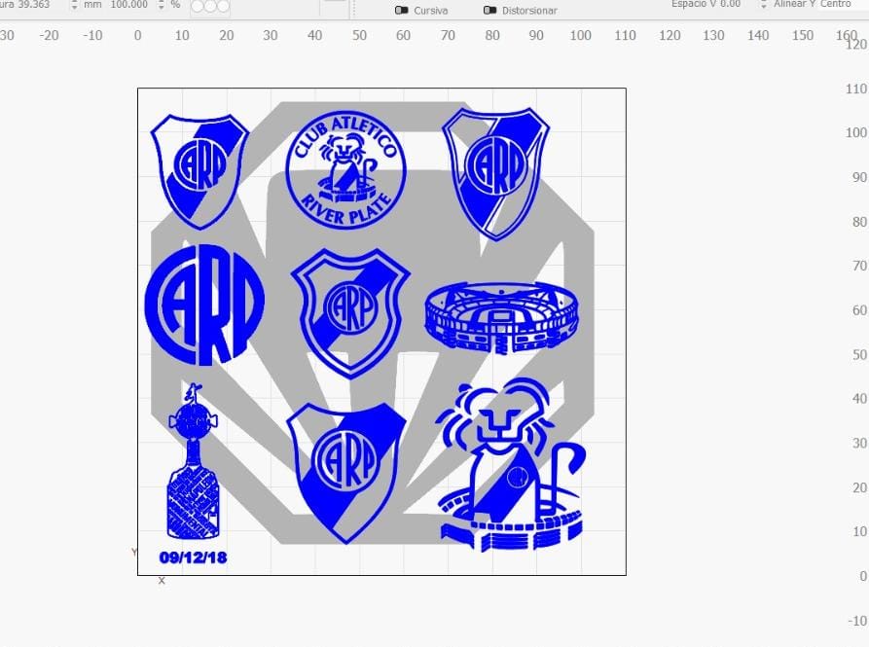Toggle the Cursiva italic switch
869x647 pixels.
click(x=402, y=10)
